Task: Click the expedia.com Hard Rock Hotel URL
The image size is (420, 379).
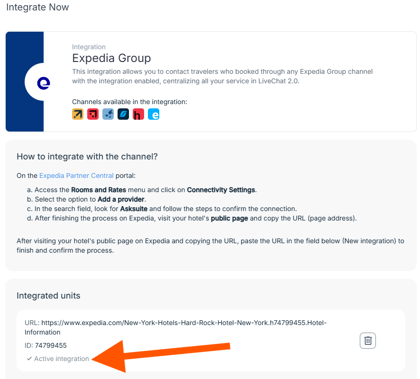Action: (176, 327)
